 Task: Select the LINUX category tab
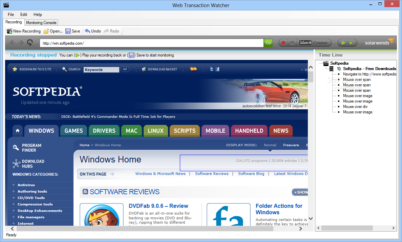tap(156, 131)
